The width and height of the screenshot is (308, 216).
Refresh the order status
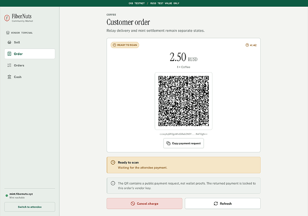(223, 204)
